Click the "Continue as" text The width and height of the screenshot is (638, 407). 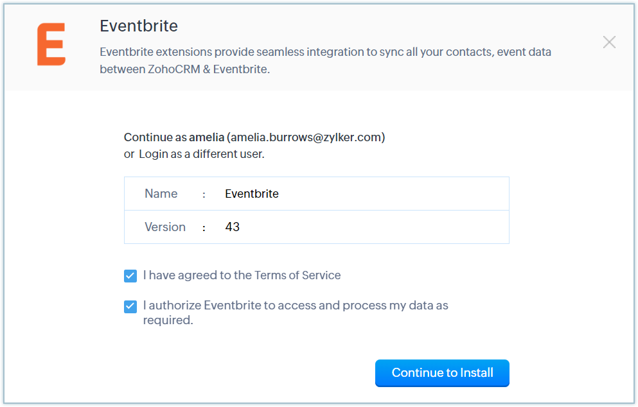pos(155,137)
